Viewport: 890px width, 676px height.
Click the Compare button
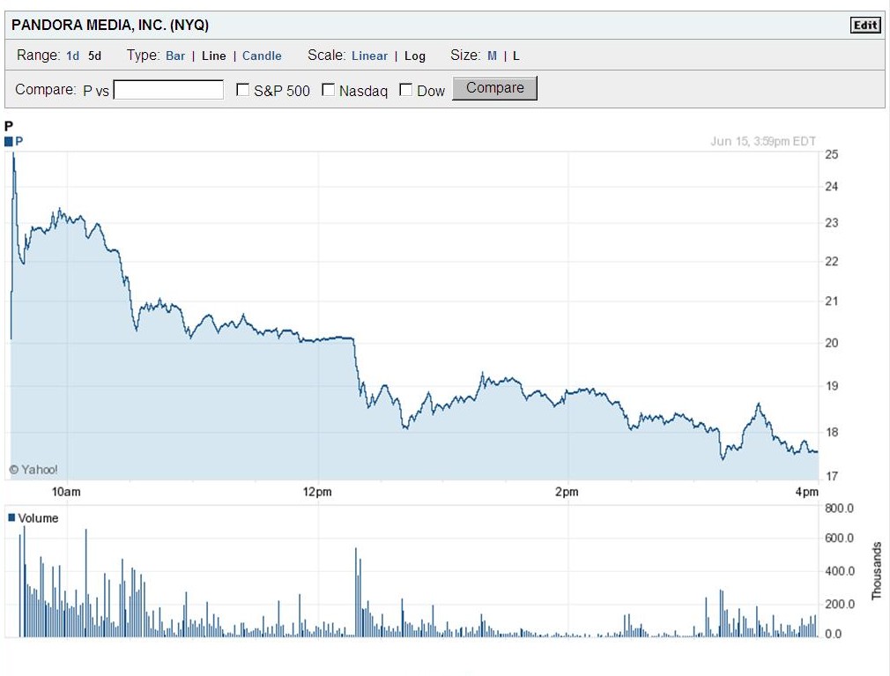(495, 88)
